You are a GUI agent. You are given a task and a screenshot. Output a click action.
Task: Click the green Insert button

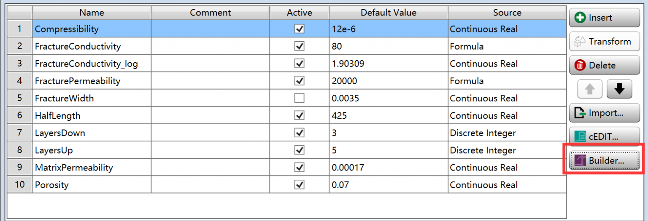click(604, 18)
